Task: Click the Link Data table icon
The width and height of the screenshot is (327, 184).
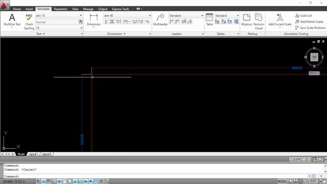Action: pos(217,21)
